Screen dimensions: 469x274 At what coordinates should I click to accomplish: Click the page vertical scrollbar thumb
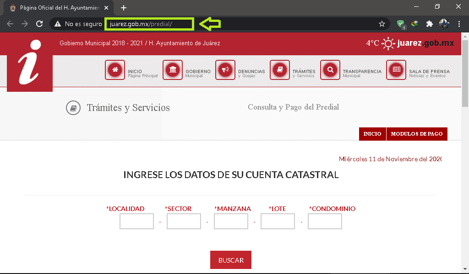465,74
